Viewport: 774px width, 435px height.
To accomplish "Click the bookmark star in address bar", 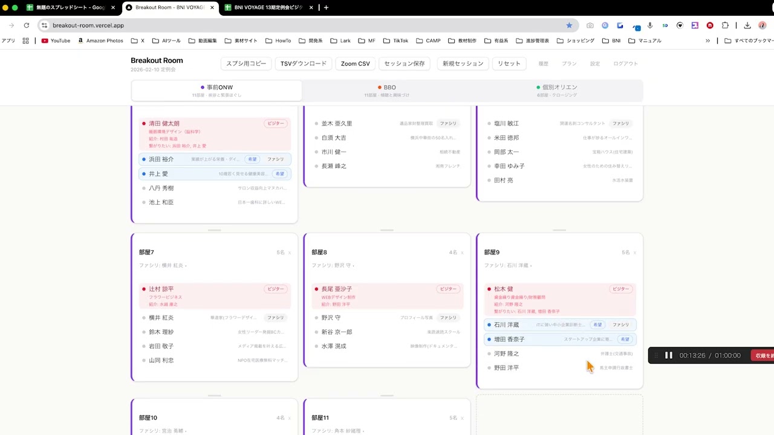I will click(569, 25).
